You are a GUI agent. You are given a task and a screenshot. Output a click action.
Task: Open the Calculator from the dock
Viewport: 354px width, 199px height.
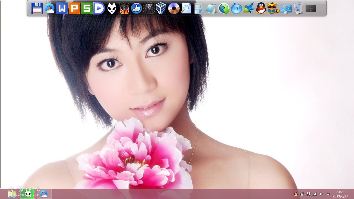199,8
